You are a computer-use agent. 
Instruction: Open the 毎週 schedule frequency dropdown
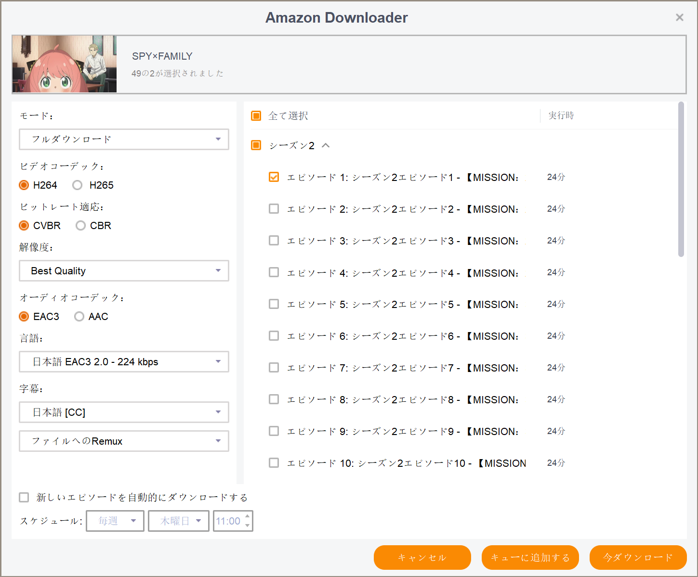[x=115, y=521]
